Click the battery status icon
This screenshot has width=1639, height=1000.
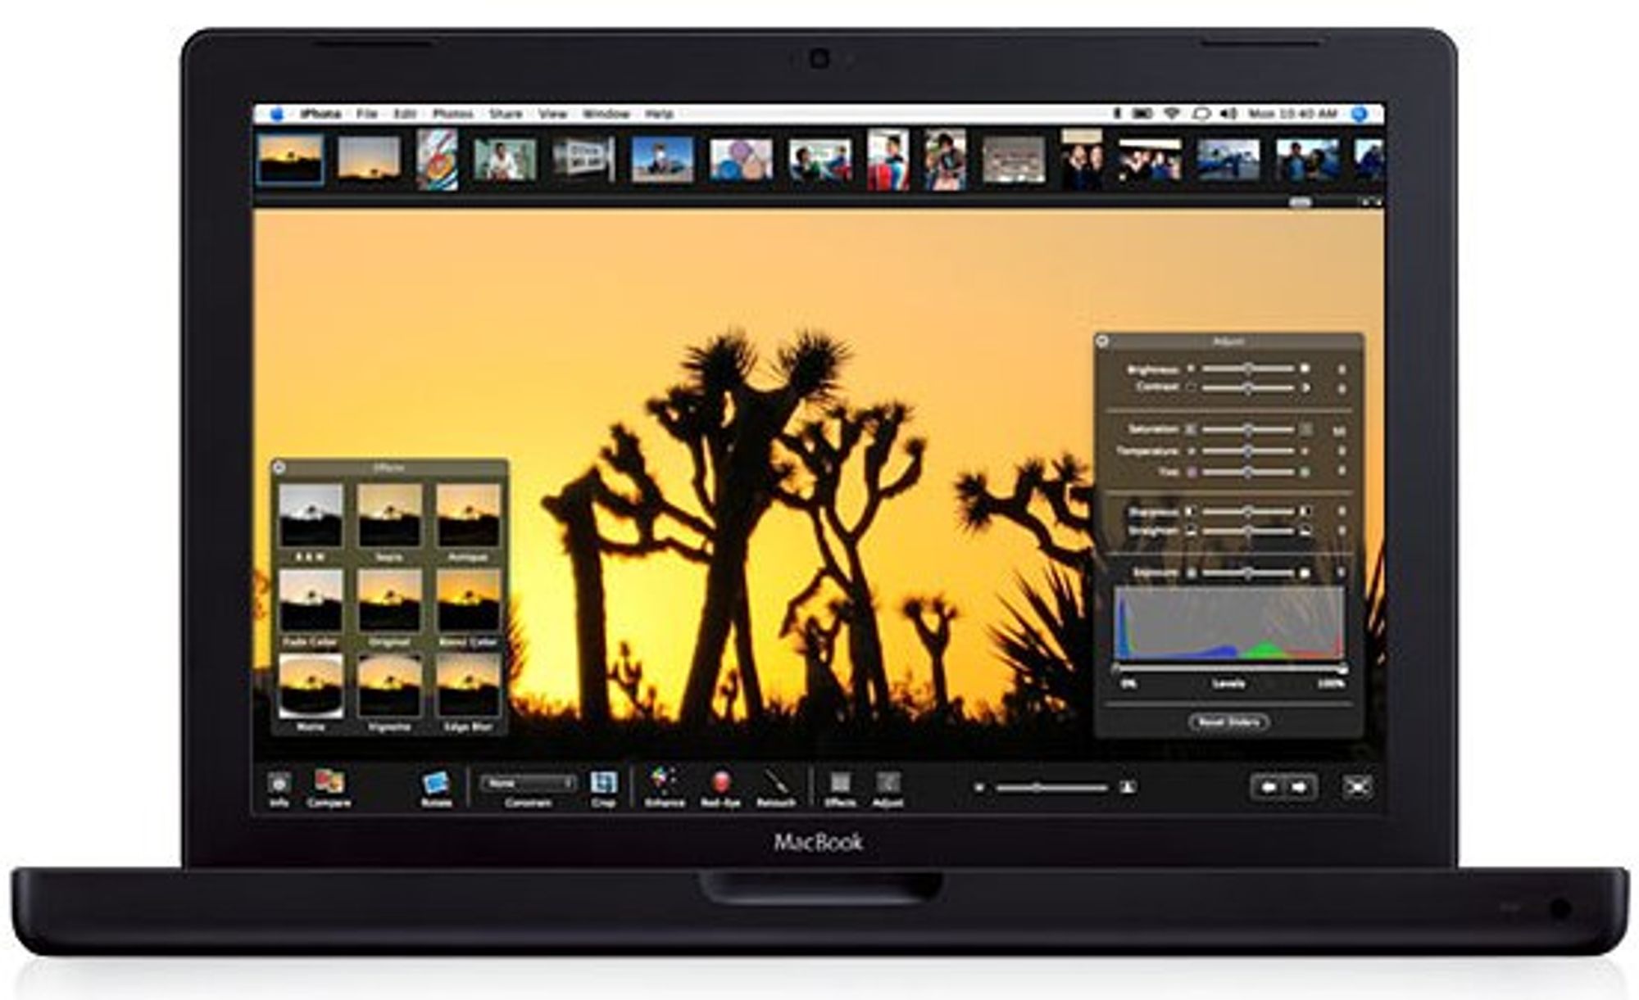pos(1142,114)
